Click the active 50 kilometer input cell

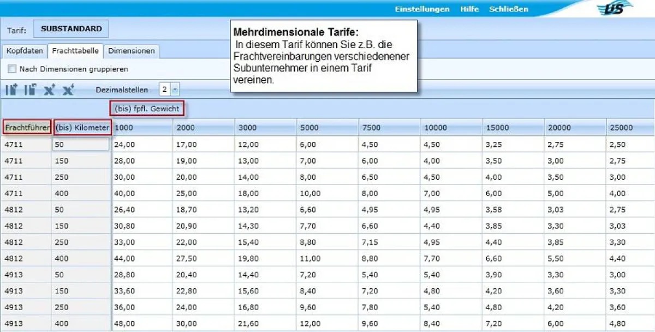[x=80, y=145]
